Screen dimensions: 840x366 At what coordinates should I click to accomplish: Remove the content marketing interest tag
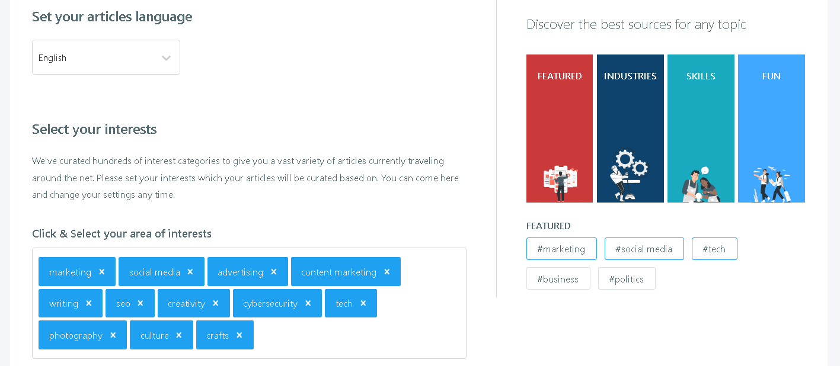(387, 271)
